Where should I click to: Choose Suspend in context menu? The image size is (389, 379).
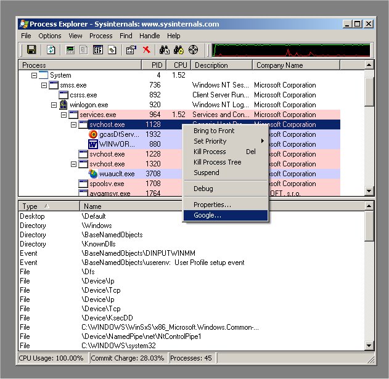(x=226, y=173)
